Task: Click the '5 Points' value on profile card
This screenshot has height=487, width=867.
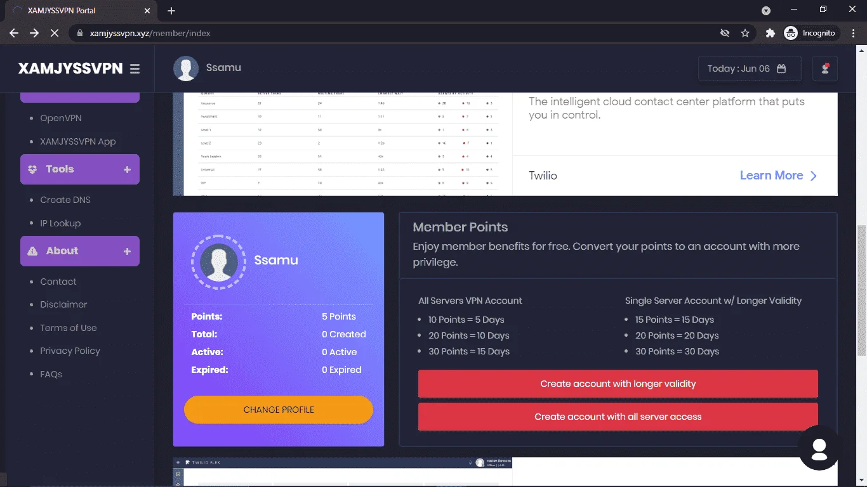Action: tap(339, 316)
